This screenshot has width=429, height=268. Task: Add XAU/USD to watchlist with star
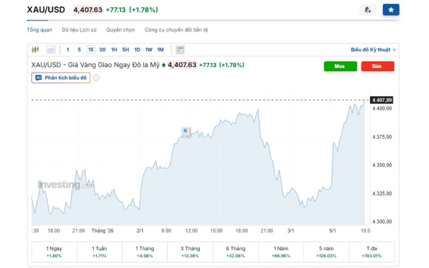(391, 10)
